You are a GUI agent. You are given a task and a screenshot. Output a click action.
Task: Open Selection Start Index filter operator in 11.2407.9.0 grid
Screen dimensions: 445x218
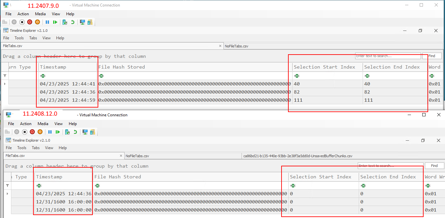[x=297, y=76]
